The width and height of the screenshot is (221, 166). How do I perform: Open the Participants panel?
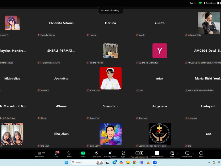[x=39, y=154]
